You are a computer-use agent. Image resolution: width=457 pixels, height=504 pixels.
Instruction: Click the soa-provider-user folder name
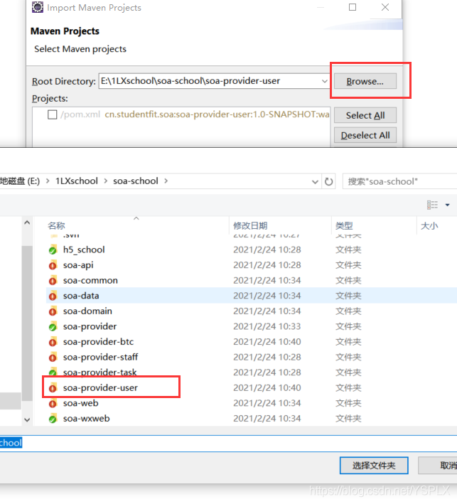100,387
